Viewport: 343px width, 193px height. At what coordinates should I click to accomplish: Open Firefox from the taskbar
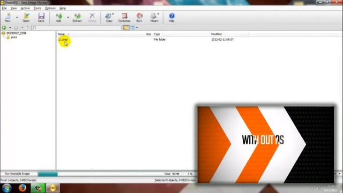(22, 188)
